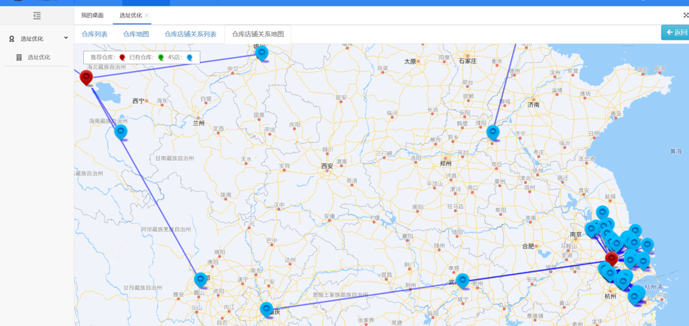The image size is (689, 326).
Task: Toggle fullscreen with the expand icon
Action: click(685, 15)
